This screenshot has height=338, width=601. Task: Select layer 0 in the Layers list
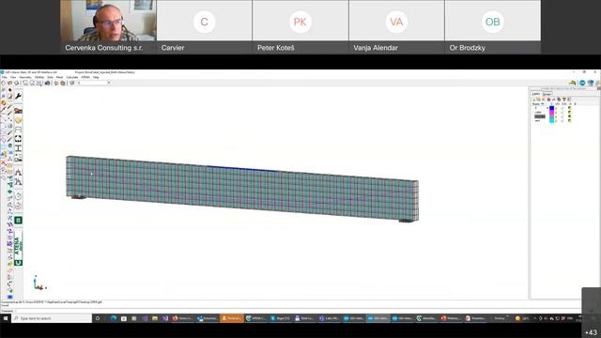point(536,108)
